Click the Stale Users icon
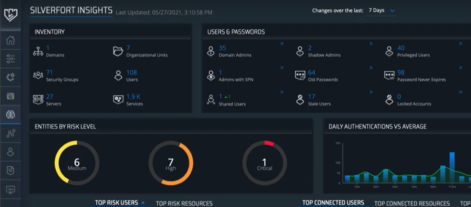The height and width of the screenshot is (207, 471). (x=300, y=100)
